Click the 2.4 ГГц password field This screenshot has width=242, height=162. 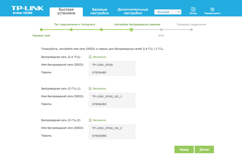point(112,72)
